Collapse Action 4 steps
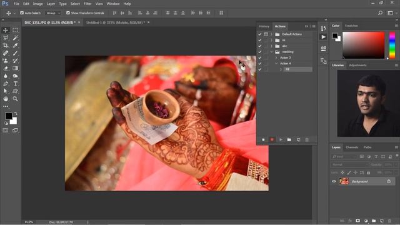 276,64
